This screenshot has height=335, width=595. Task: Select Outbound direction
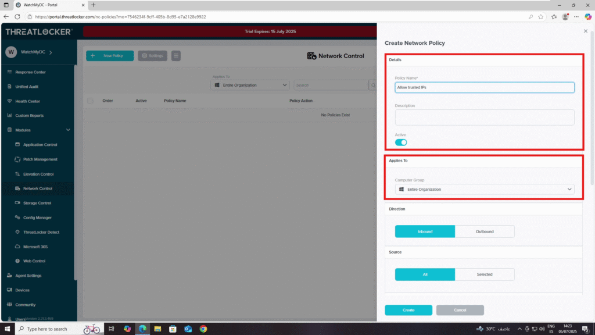tap(485, 231)
